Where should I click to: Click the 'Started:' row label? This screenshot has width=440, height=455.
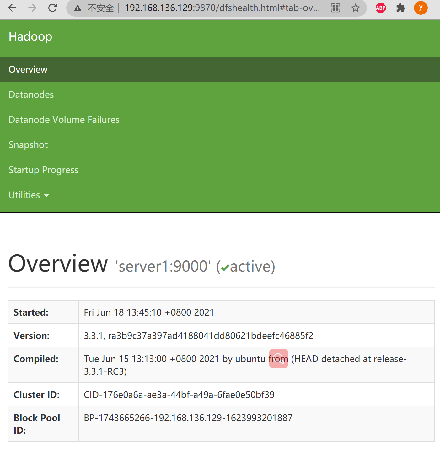[31, 312]
